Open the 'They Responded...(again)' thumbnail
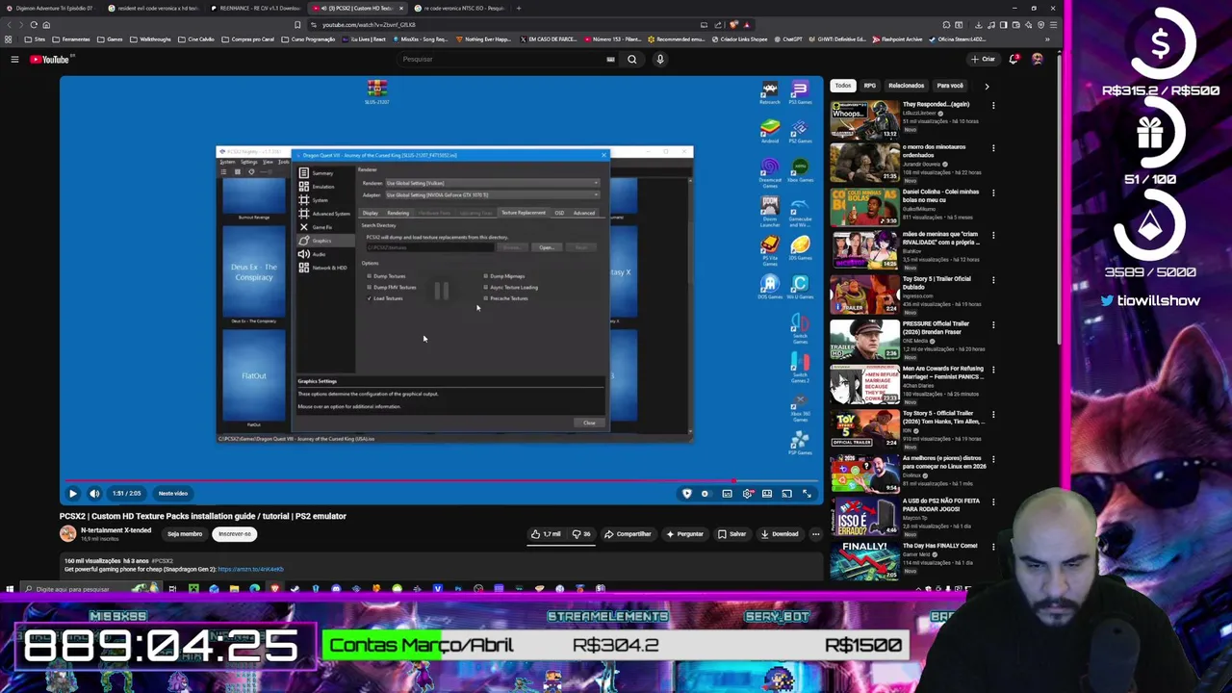 pyautogui.click(x=864, y=118)
